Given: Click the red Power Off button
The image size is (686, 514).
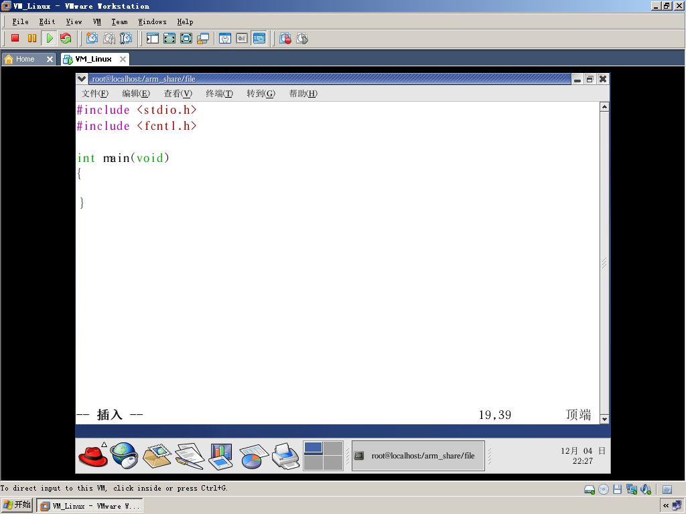Looking at the screenshot, I should tap(15, 38).
